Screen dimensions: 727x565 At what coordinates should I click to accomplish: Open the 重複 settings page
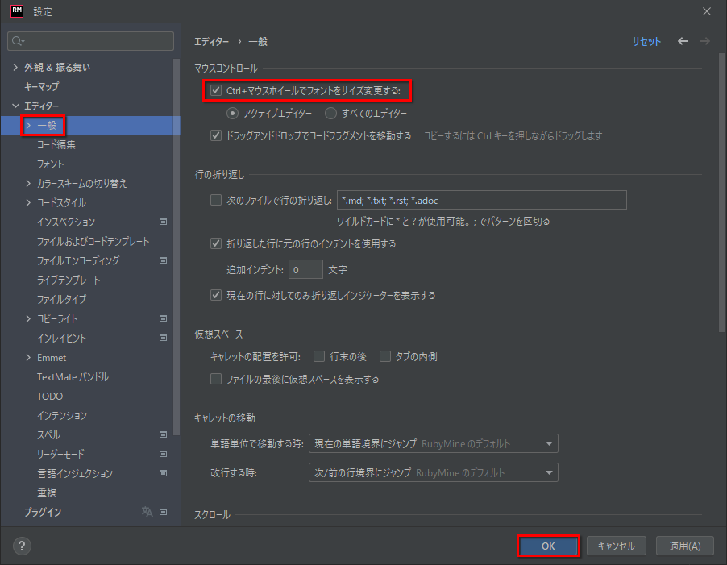click(47, 492)
